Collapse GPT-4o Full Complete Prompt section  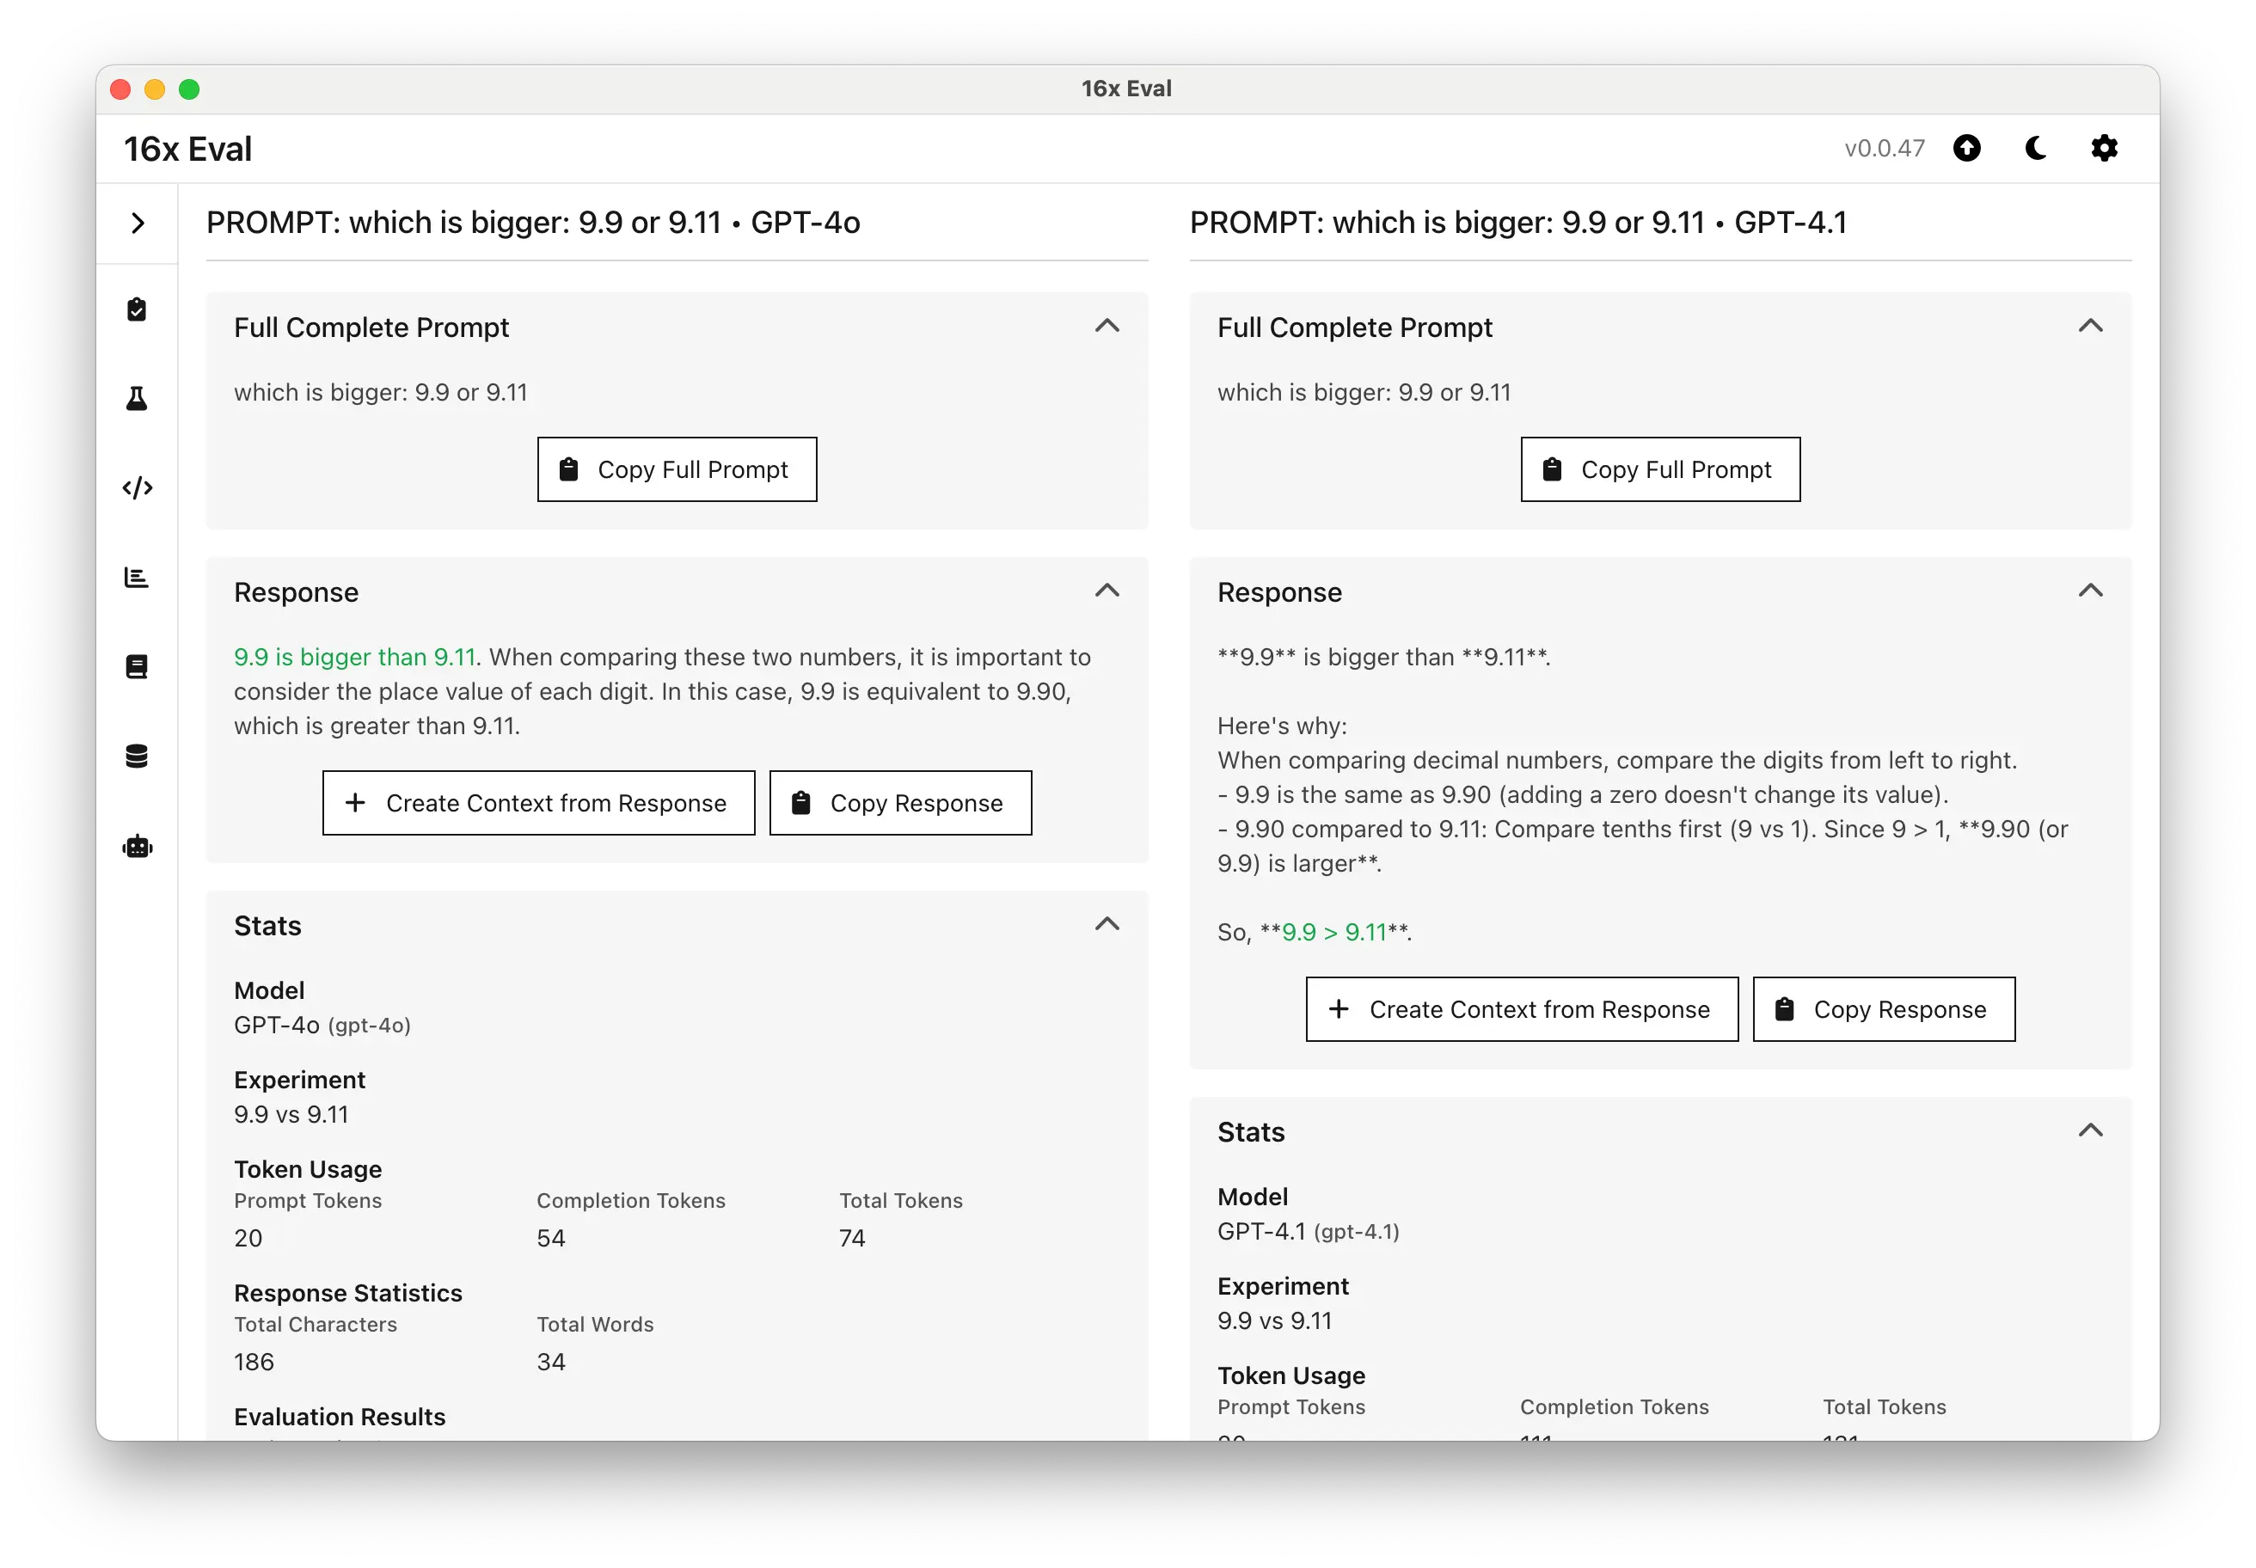[x=1107, y=325]
